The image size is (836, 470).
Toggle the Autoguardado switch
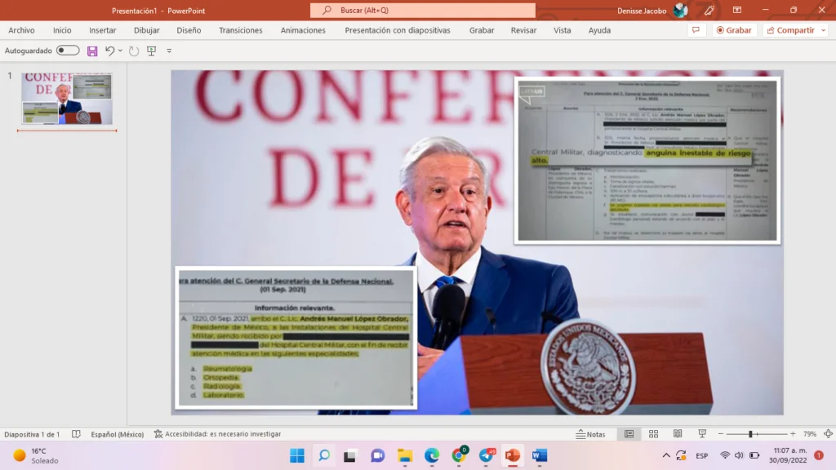point(68,51)
